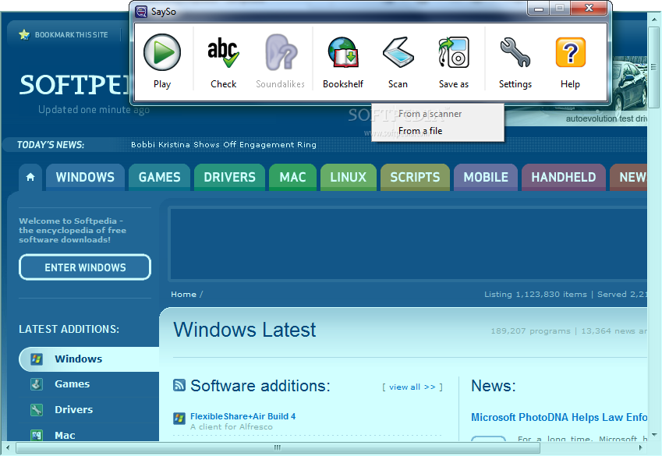Click the Games joystick sidebar icon
This screenshot has width=662, height=456.
pyautogui.click(x=37, y=384)
